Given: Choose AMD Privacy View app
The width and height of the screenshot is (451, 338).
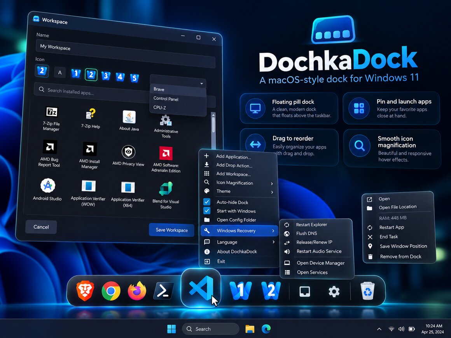Looking at the screenshot, I should [128, 155].
